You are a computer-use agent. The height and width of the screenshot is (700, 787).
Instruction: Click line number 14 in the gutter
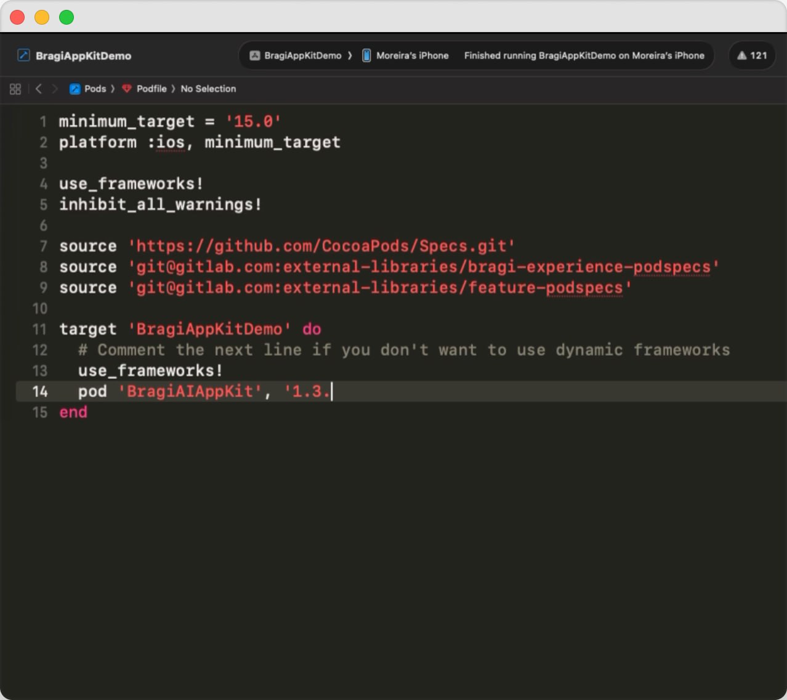pos(40,391)
